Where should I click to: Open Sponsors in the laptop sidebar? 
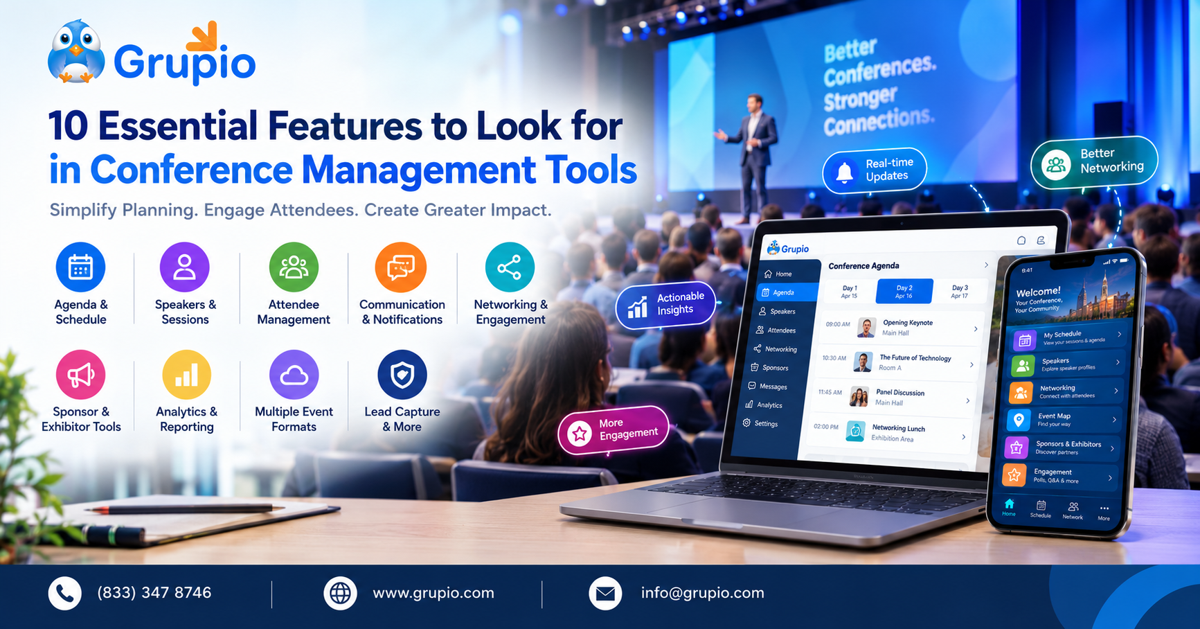[769, 368]
